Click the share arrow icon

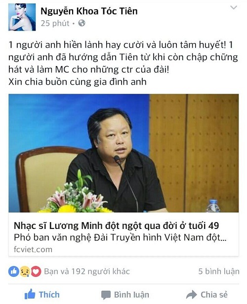pyautogui.click(x=192, y=295)
